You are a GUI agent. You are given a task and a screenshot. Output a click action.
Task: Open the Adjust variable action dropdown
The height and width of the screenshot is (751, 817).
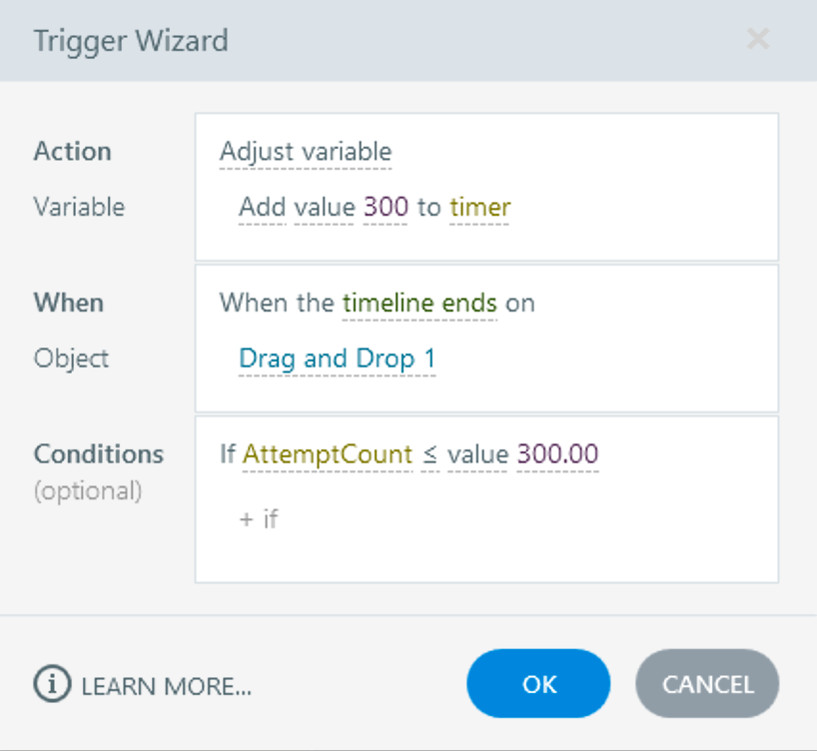click(305, 152)
